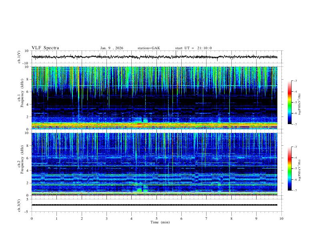This screenshot has width=317, height=245.
Task: Click the '-5' tick on ch.1 colorbar
Action: 295,102
